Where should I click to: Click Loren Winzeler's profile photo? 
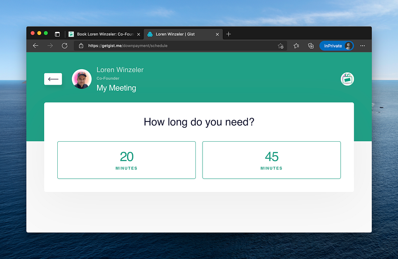pos(82,79)
